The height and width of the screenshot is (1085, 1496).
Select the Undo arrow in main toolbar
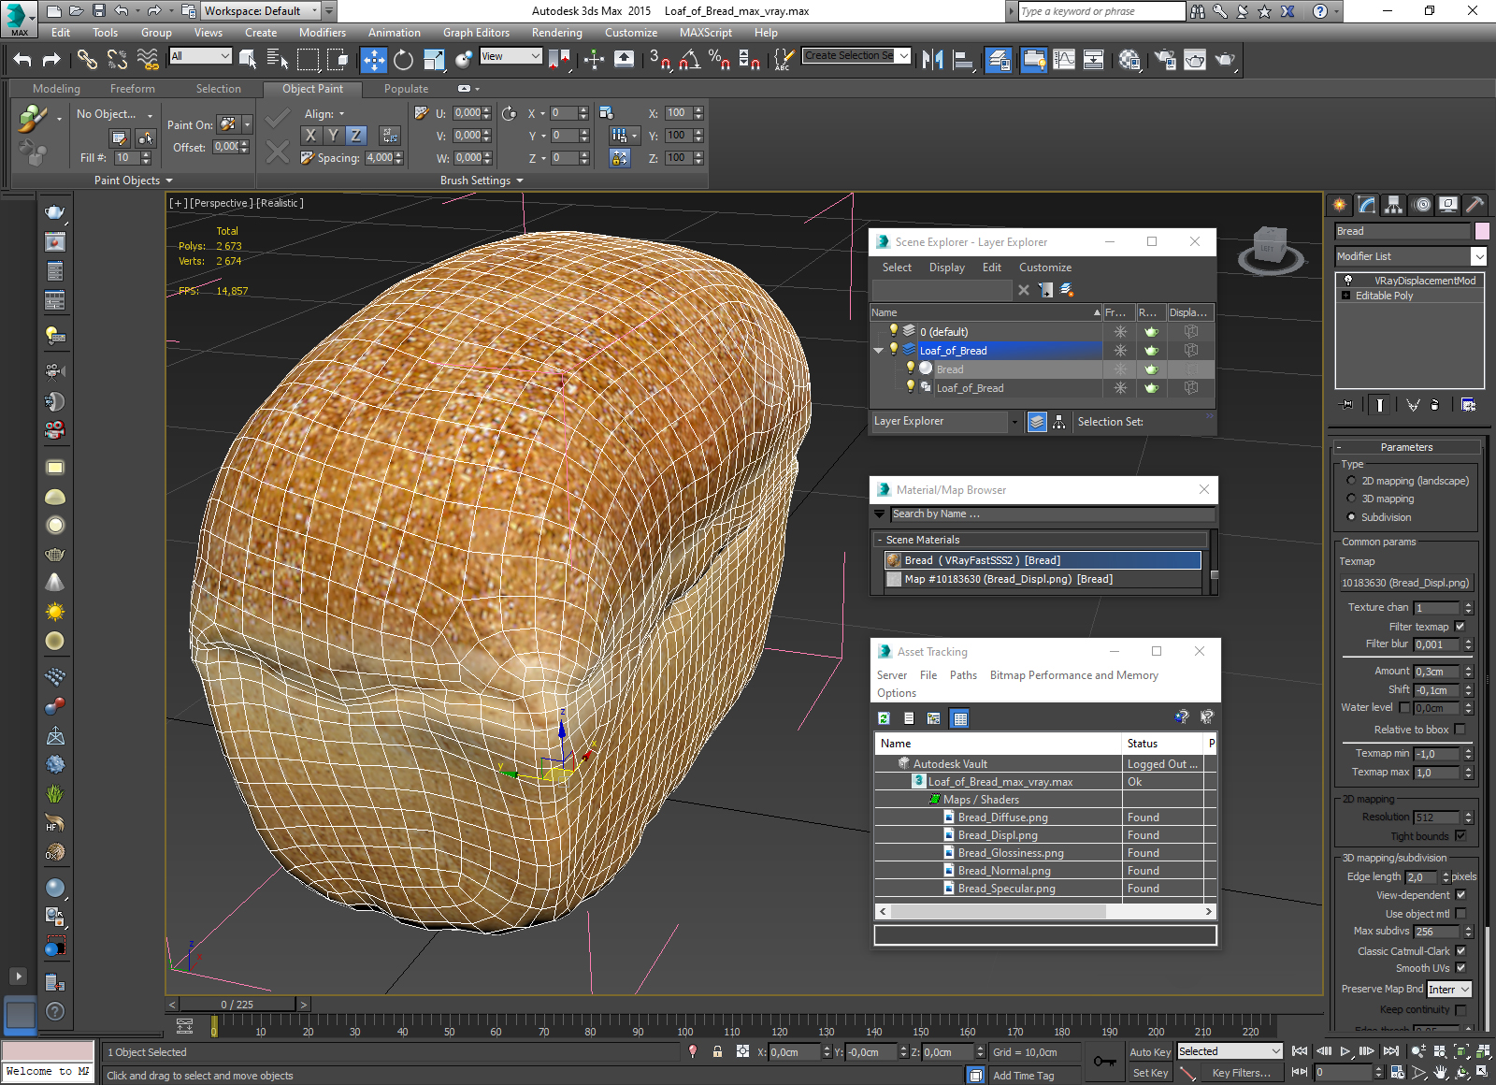[22, 60]
